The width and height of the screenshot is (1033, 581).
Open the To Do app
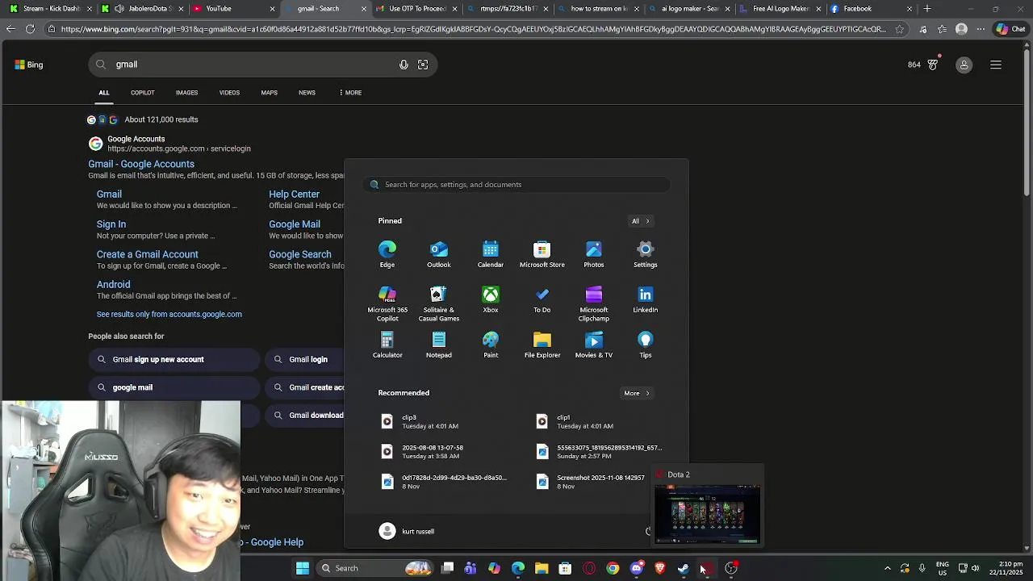point(542,299)
